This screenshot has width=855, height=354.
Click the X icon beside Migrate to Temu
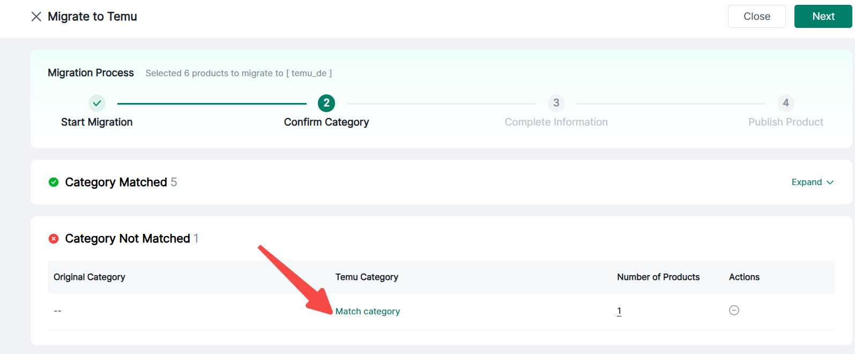[36, 17]
